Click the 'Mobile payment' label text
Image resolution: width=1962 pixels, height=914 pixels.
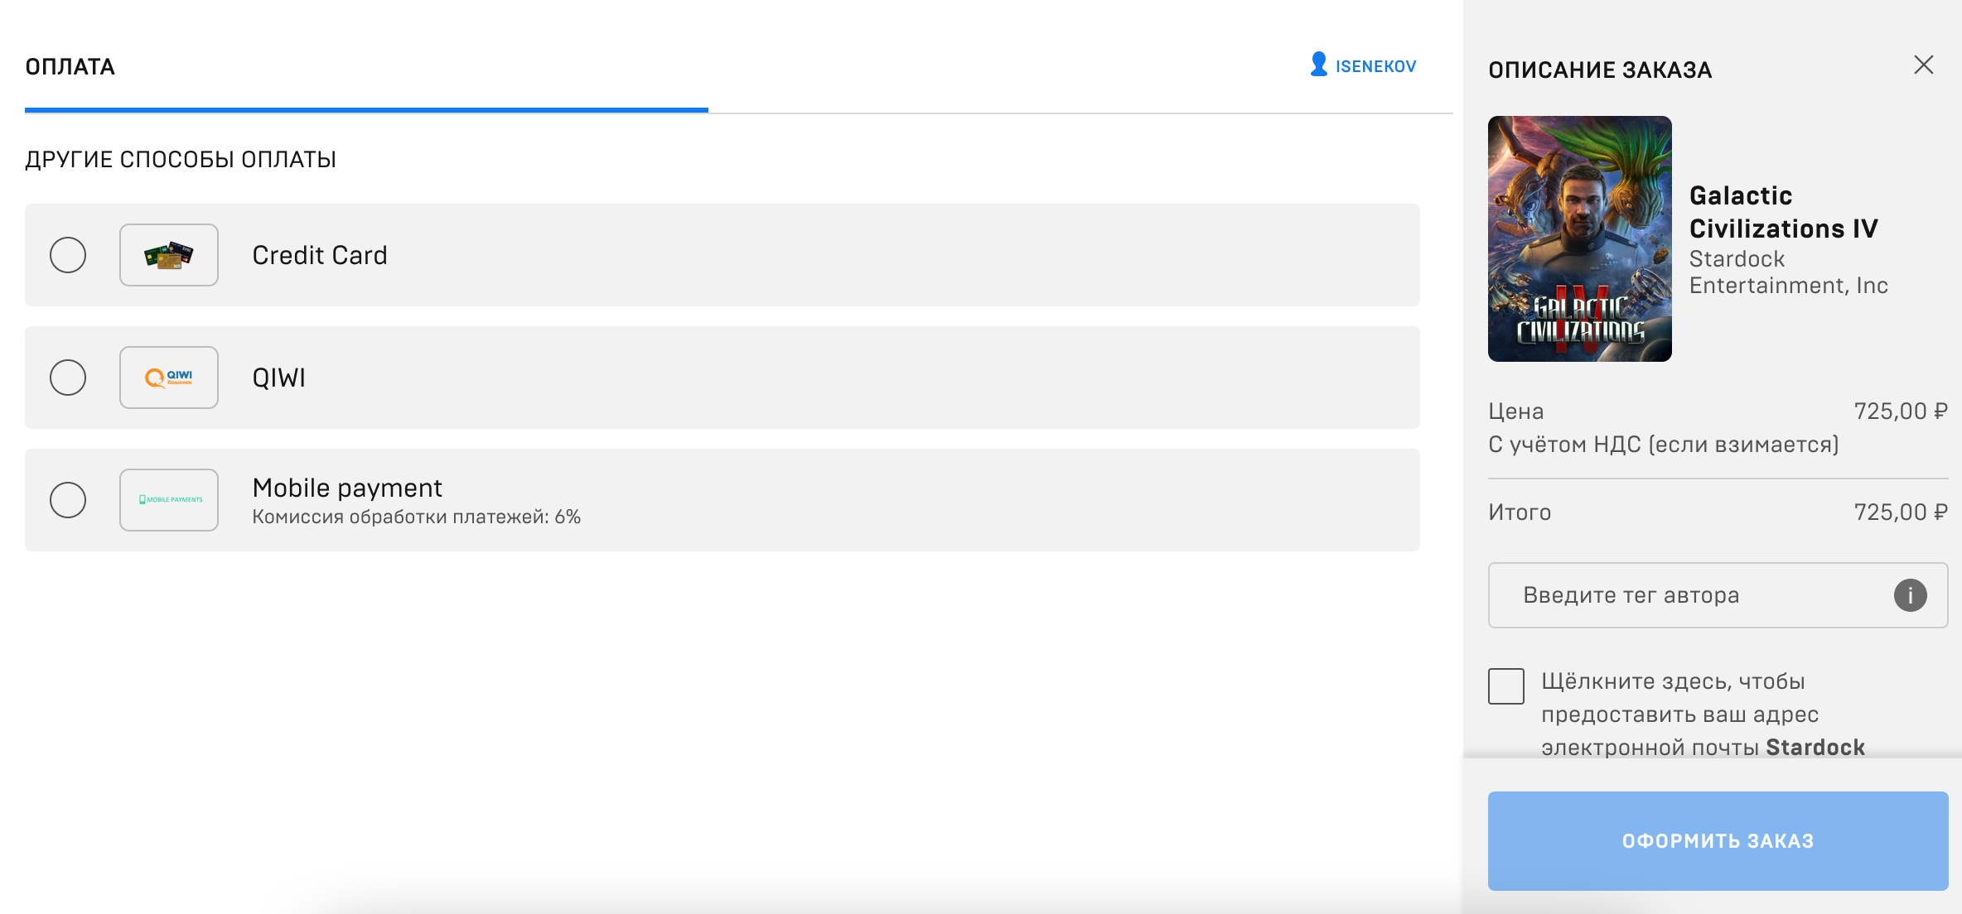[347, 488]
